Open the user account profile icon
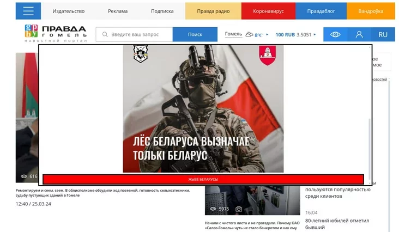 pyautogui.click(x=359, y=34)
